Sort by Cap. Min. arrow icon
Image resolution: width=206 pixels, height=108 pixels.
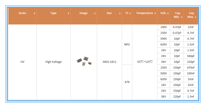point(182,17)
